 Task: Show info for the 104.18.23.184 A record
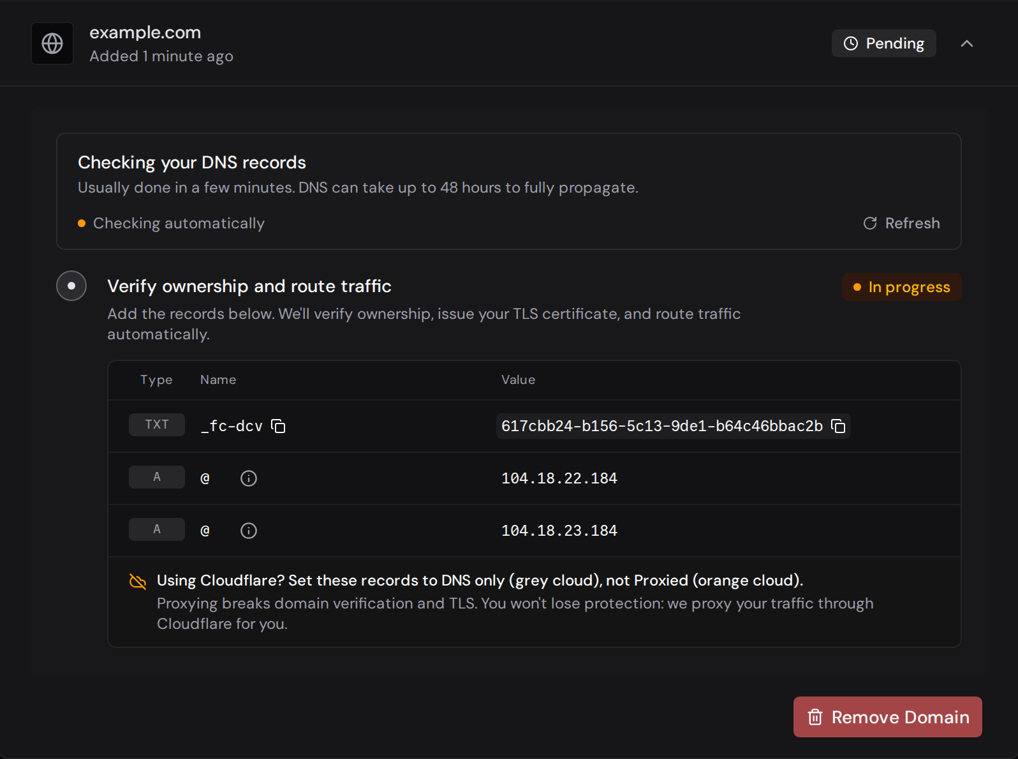point(249,531)
